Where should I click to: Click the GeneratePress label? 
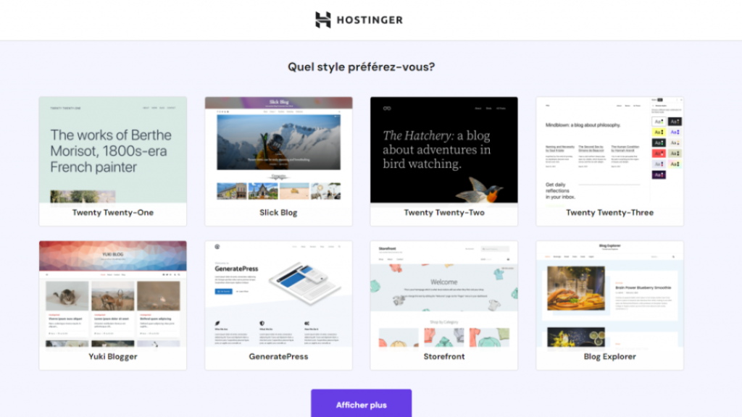point(278,356)
